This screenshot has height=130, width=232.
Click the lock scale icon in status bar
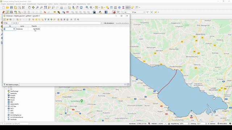pos(169,123)
